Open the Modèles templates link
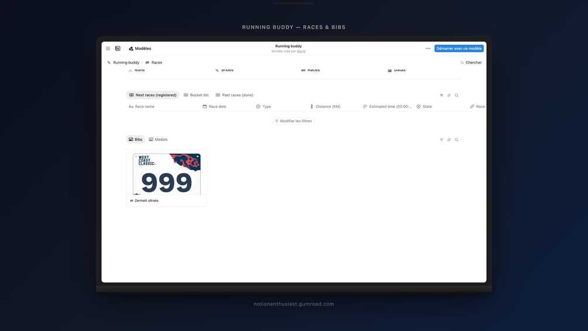 pyautogui.click(x=140, y=49)
